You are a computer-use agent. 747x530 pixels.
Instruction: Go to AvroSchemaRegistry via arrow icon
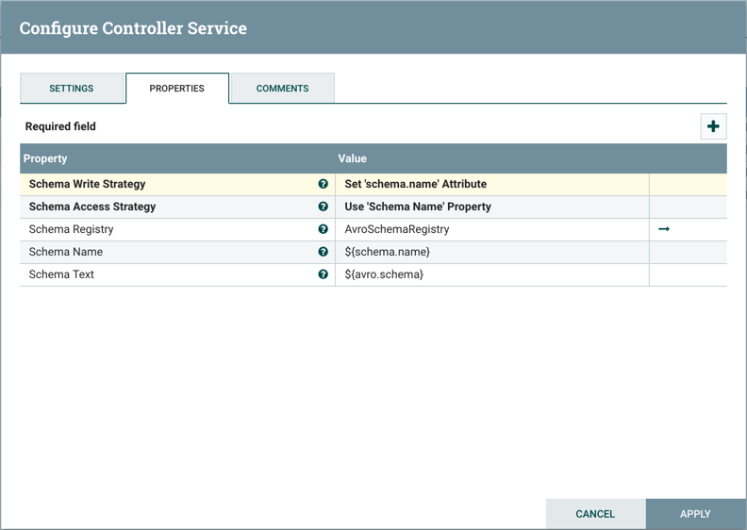click(x=664, y=229)
